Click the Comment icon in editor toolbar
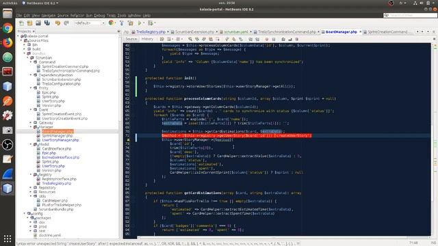 [283, 40]
